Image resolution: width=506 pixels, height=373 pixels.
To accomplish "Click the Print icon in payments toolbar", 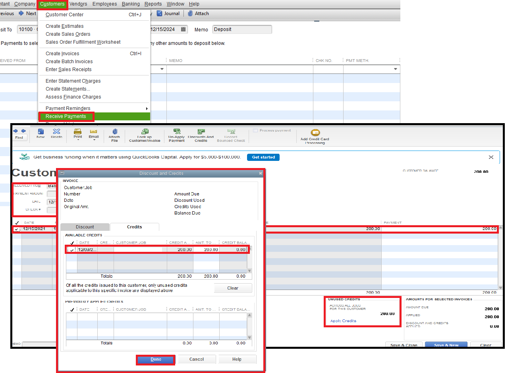I will pyautogui.click(x=78, y=131).
